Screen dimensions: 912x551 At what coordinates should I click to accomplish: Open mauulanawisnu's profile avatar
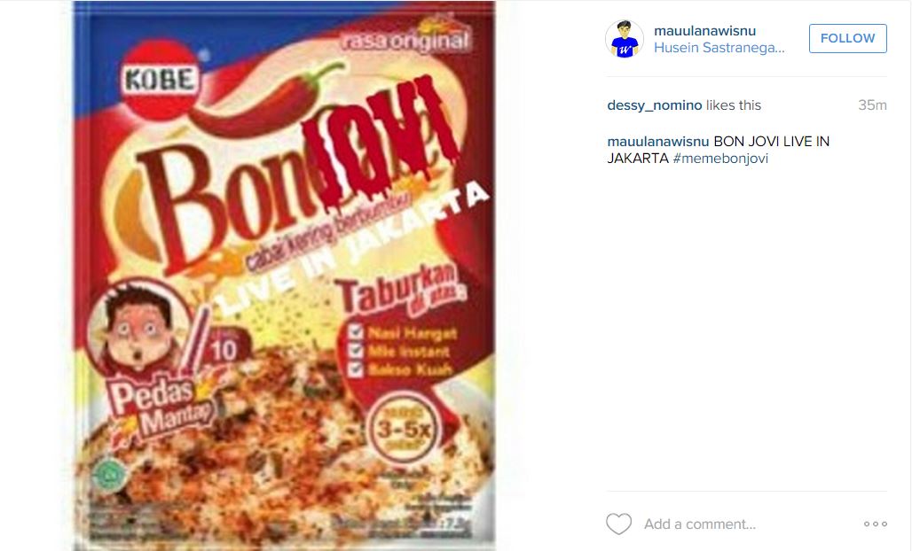pyautogui.click(x=624, y=39)
